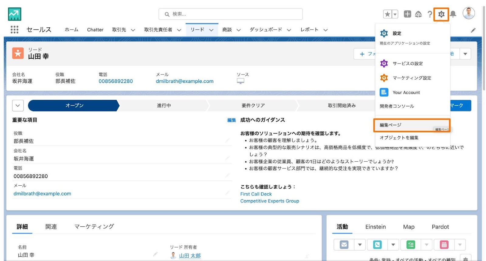Open the global actions plus icon
Image resolution: width=486 pixels, height=261 pixels.
pos(407,14)
